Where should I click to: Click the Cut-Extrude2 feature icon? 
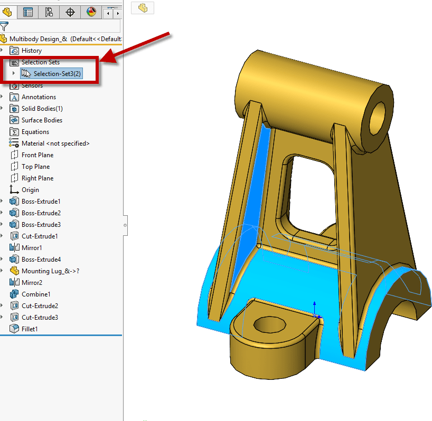14,305
